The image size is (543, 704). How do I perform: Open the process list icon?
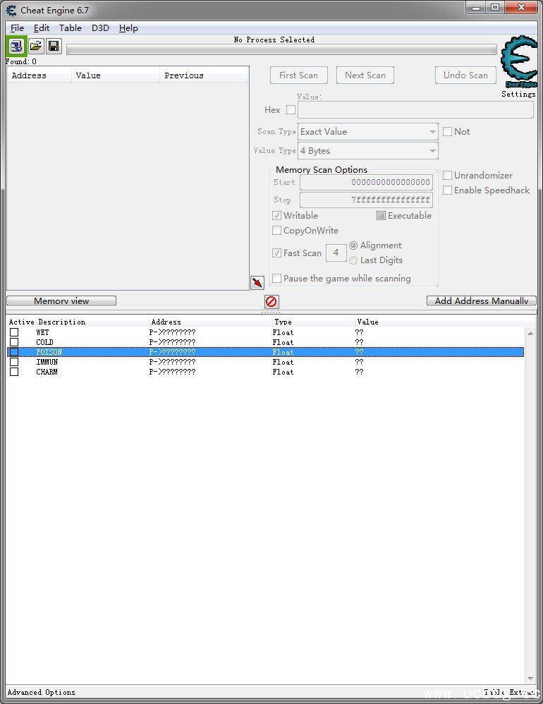point(16,47)
